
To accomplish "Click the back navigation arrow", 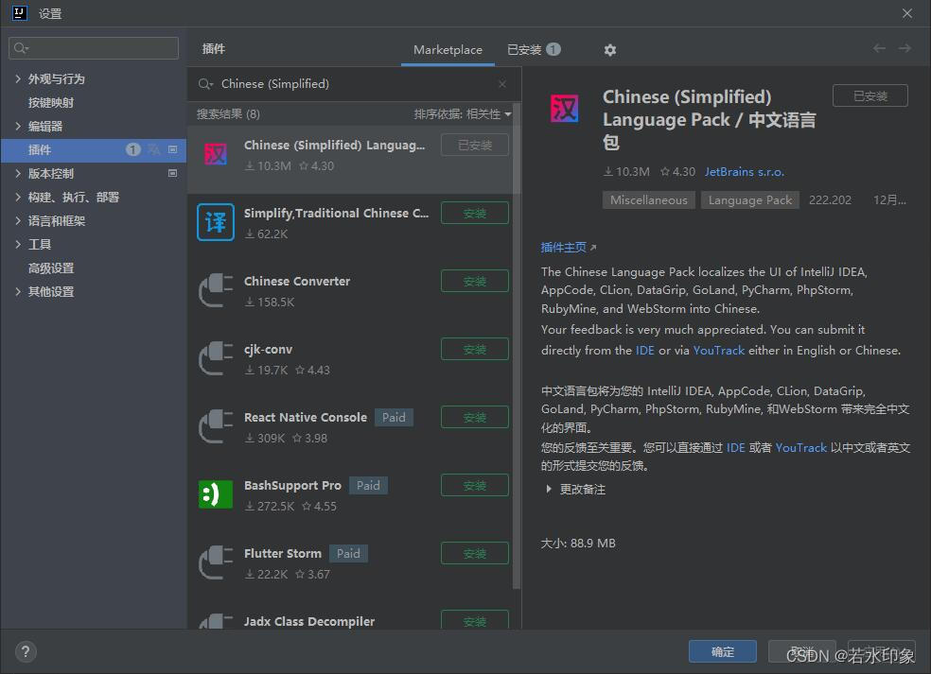I will [x=879, y=48].
